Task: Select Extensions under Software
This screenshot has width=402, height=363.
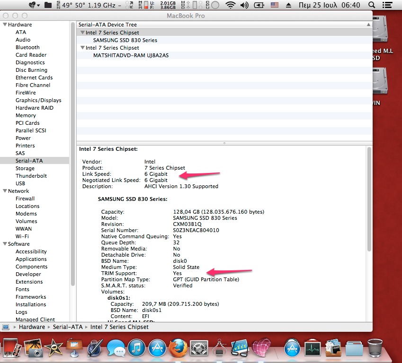Action: point(29,282)
